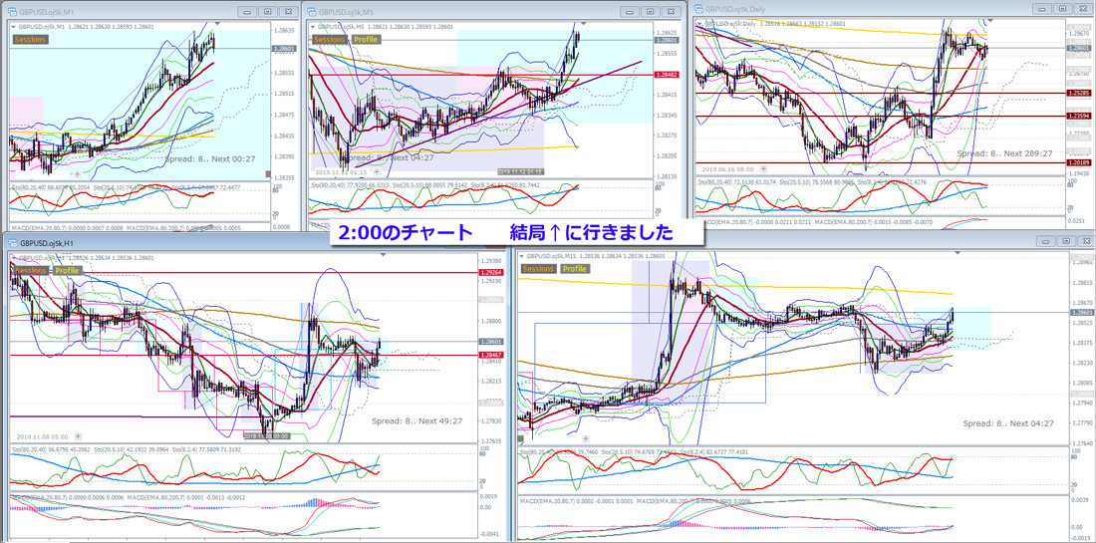Minimize the GBPUSD M5 window

pyautogui.click(x=630, y=11)
